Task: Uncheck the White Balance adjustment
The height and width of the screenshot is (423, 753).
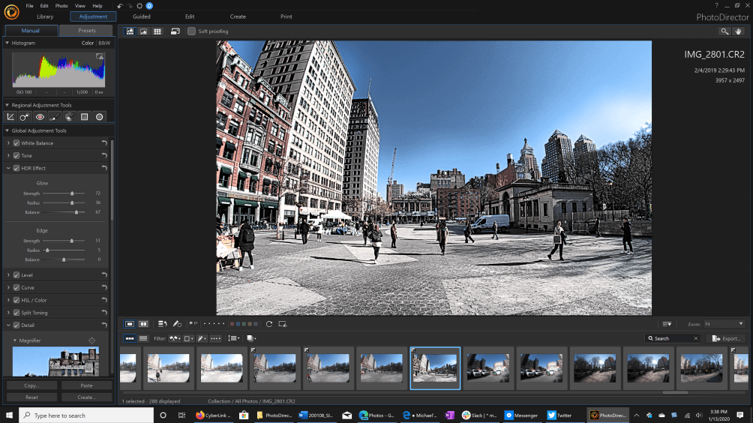Action: coord(16,143)
